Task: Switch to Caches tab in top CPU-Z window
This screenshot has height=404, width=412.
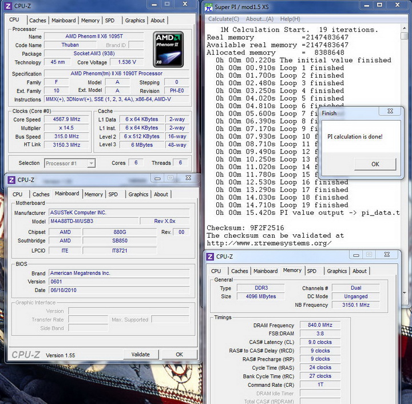Action: pos(38,21)
